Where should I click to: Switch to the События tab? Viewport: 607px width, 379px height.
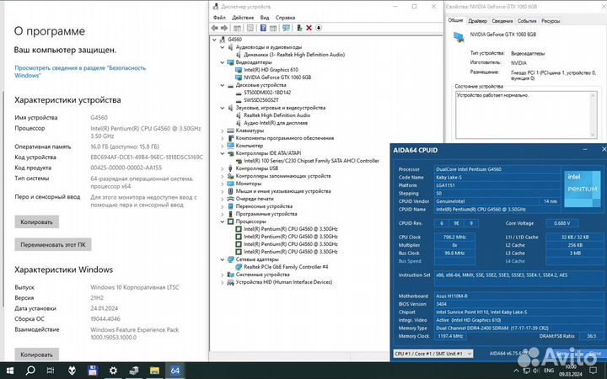tap(527, 21)
